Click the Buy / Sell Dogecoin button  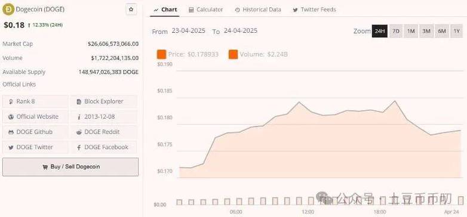click(70, 167)
